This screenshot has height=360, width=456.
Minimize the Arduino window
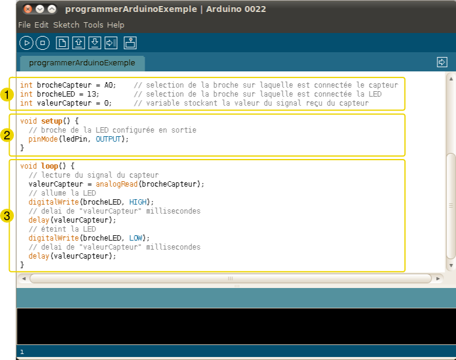(x=40, y=10)
